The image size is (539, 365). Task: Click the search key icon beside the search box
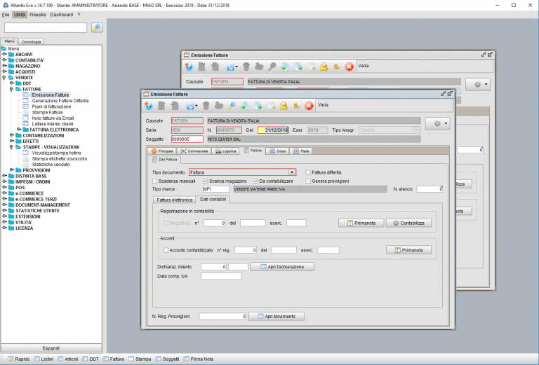pyautogui.click(x=98, y=27)
